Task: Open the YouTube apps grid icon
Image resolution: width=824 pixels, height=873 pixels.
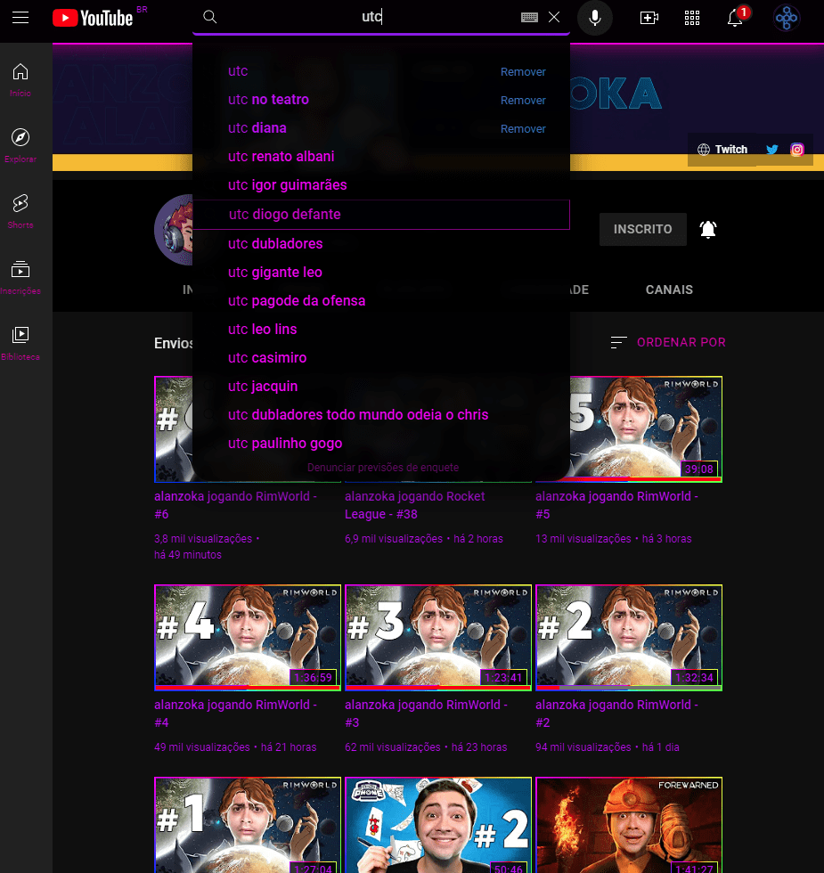Action: [x=692, y=17]
